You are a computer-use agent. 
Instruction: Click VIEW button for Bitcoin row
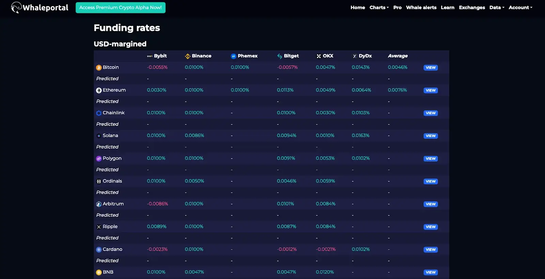point(431,68)
